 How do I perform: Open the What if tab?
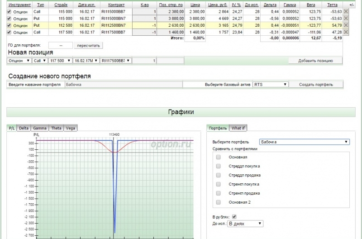click(238, 128)
